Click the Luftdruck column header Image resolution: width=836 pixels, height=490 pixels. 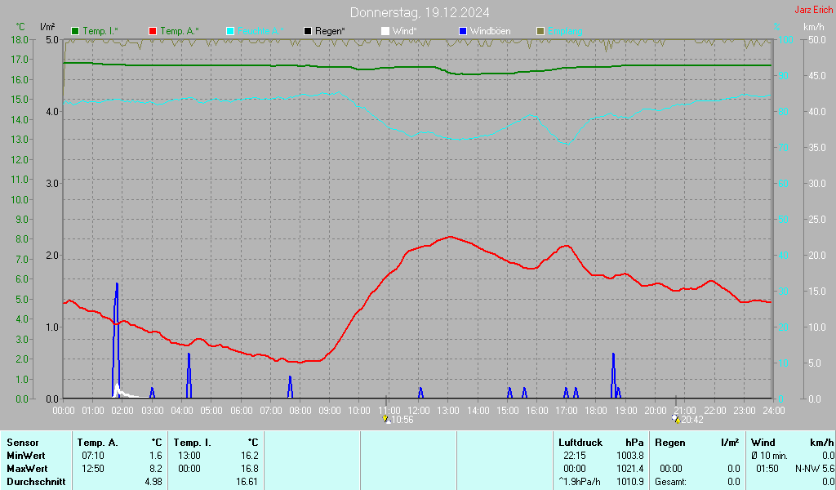tap(580, 443)
